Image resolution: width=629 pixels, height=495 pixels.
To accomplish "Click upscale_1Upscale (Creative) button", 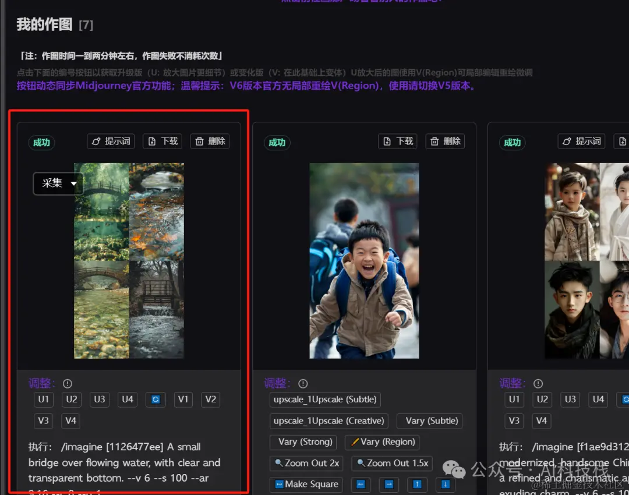I will pos(329,421).
